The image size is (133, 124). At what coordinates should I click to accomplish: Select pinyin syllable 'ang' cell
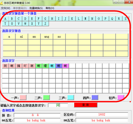pos(47,37)
